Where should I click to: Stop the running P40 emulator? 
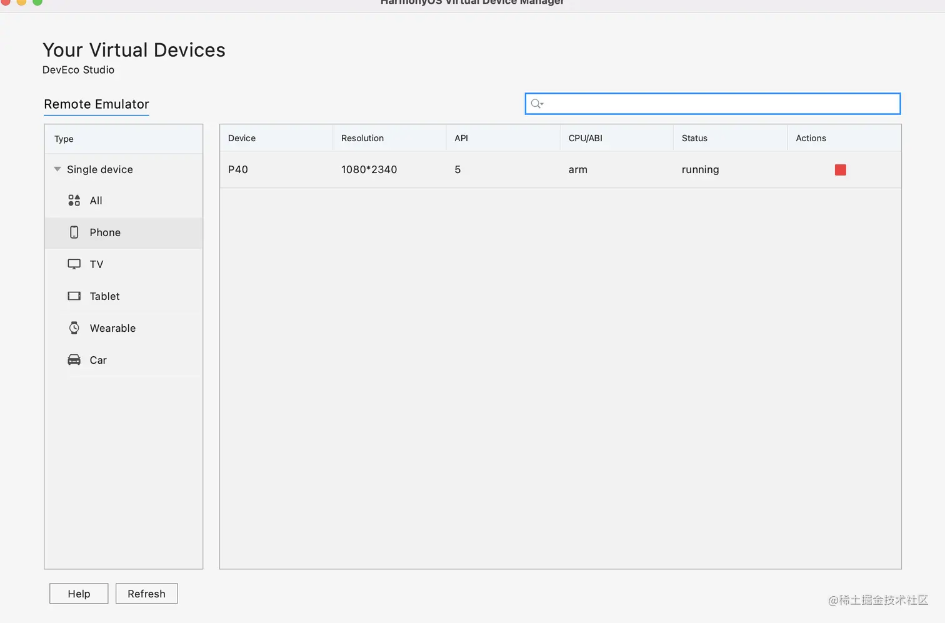click(x=840, y=170)
